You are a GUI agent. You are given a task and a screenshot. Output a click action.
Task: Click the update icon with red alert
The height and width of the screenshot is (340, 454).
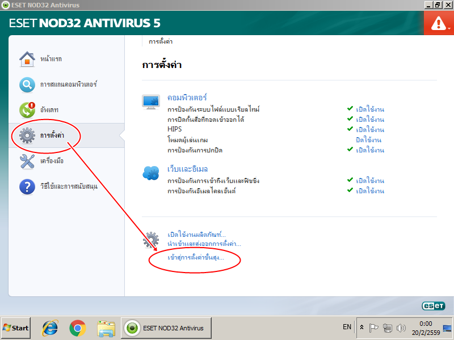(27, 110)
